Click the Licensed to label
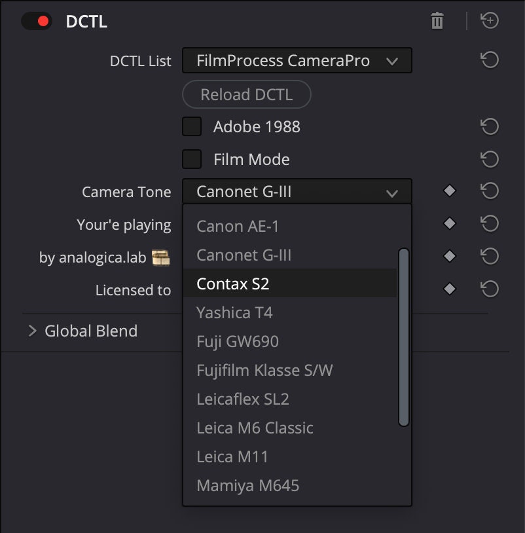 (x=133, y=290)
